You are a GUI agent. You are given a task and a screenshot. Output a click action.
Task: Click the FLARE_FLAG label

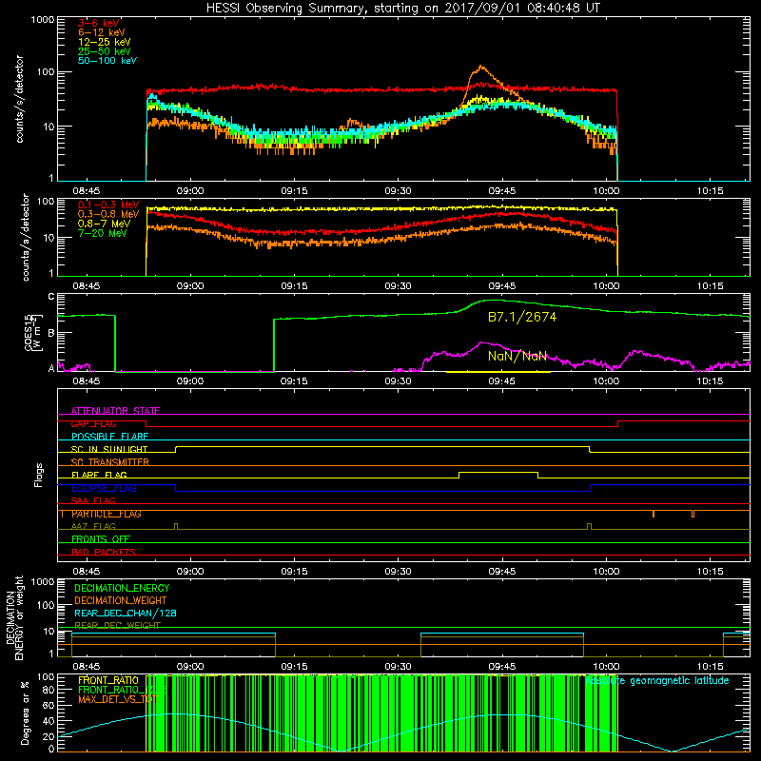pyautogui.click(x=99, y=475)
